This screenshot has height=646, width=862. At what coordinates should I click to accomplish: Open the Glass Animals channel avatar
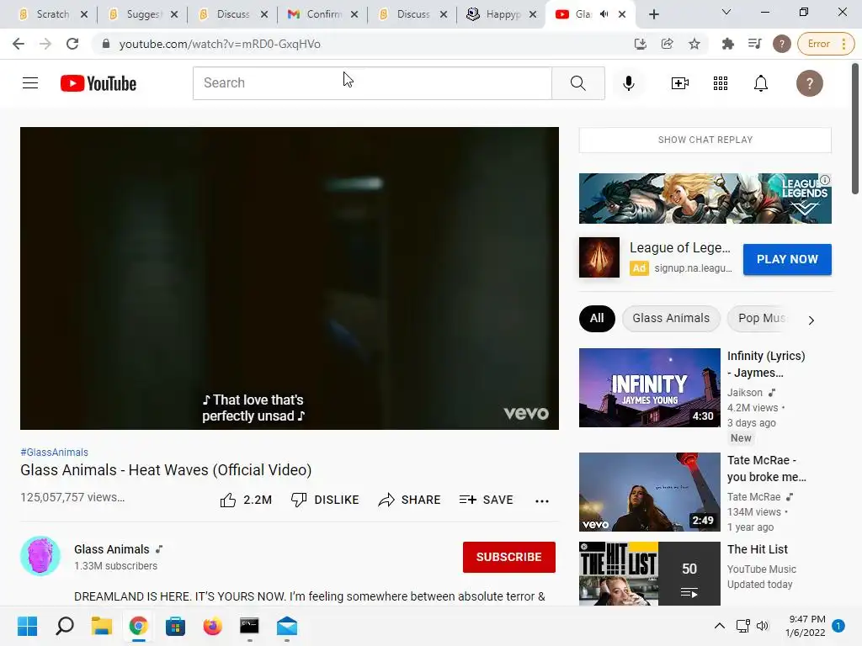(40, 556)
